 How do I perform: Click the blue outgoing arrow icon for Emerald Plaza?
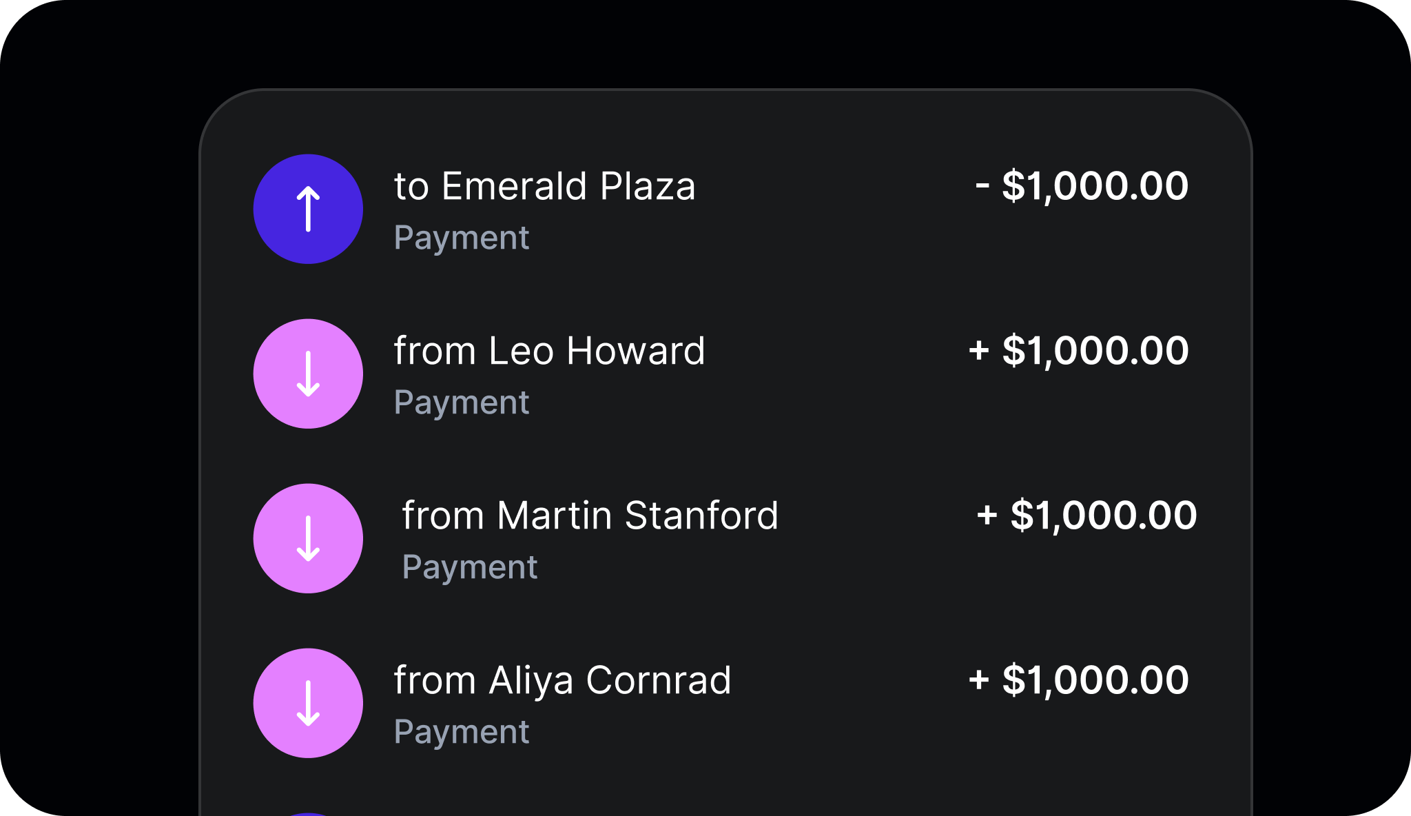click(x=308, y=209)
